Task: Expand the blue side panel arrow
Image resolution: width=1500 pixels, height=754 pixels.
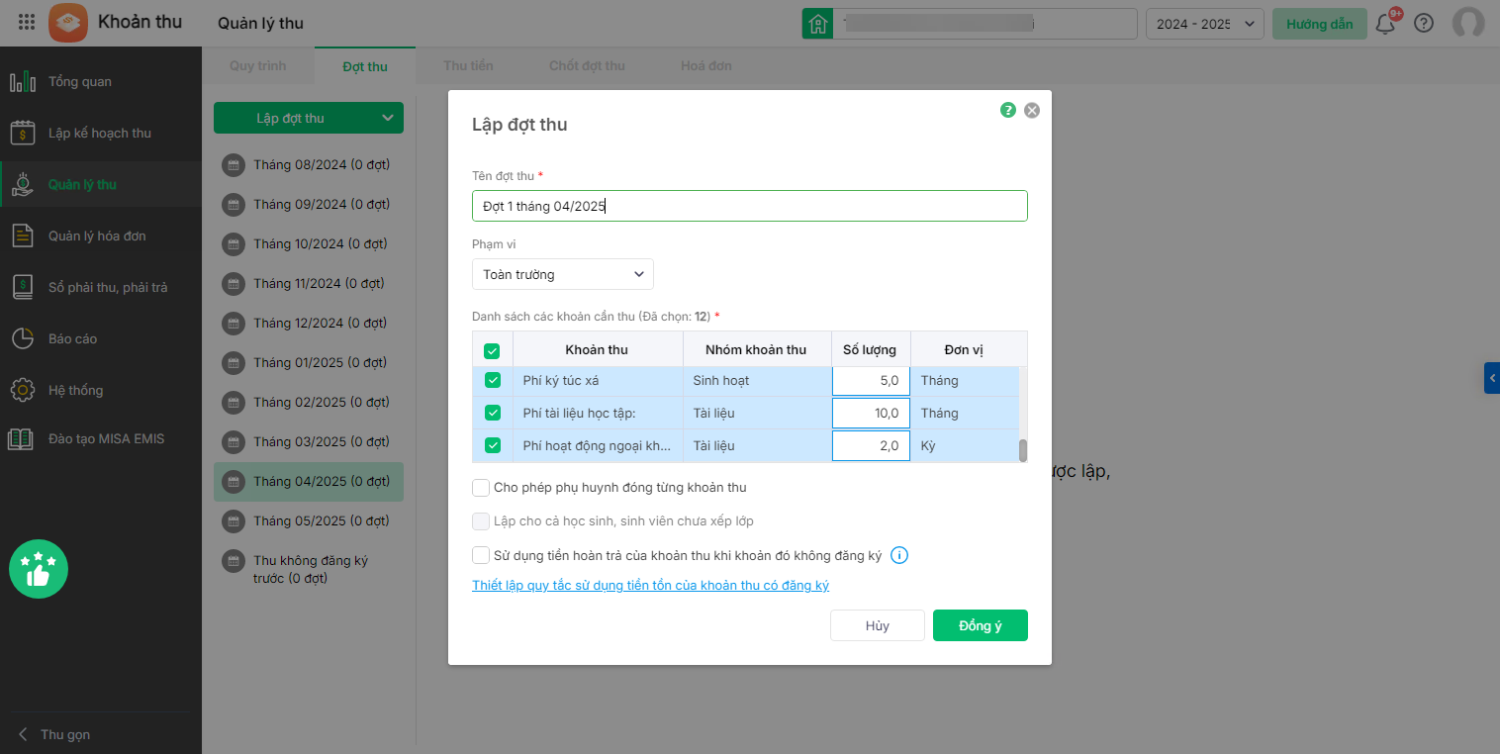Action: click(1492, 378)
